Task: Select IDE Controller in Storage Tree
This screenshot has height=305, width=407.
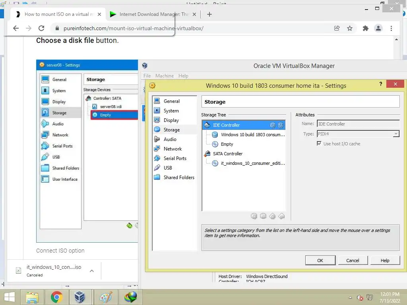Action: [x=244, y=125]
